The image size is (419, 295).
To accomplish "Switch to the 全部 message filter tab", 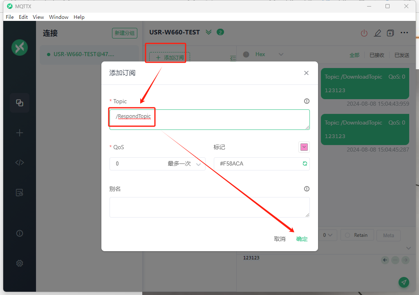I will [354, 55].
